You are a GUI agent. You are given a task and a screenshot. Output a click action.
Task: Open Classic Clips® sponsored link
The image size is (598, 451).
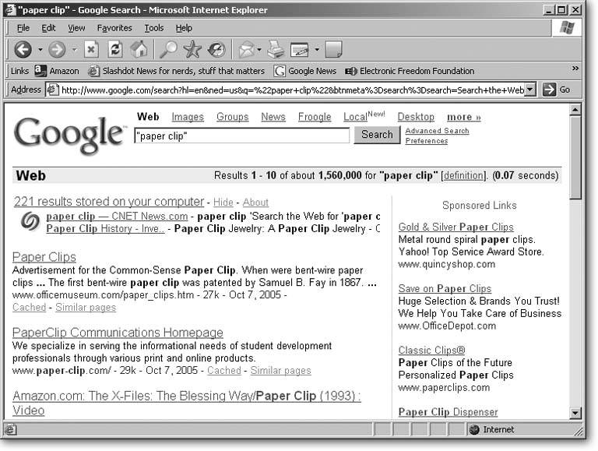431,351
